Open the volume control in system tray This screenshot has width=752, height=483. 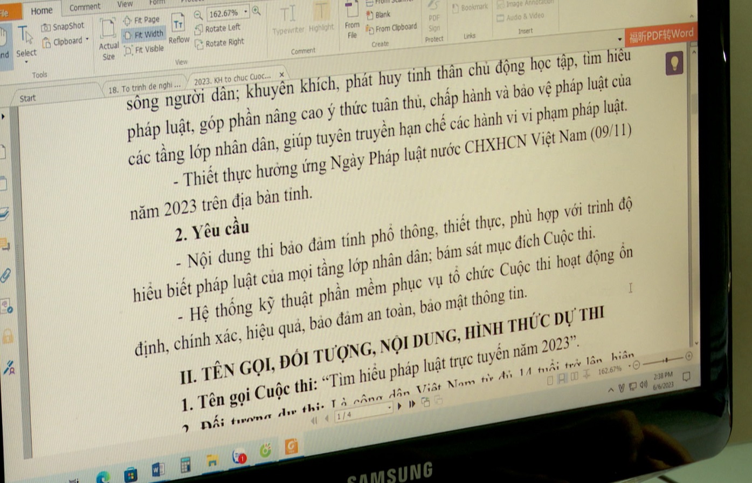[x=644, y=384]
